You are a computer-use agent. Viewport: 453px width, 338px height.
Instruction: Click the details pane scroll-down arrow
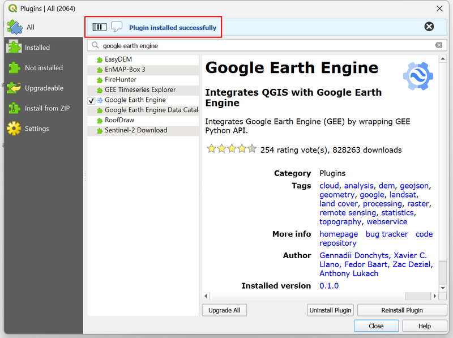tap(443, 288)
